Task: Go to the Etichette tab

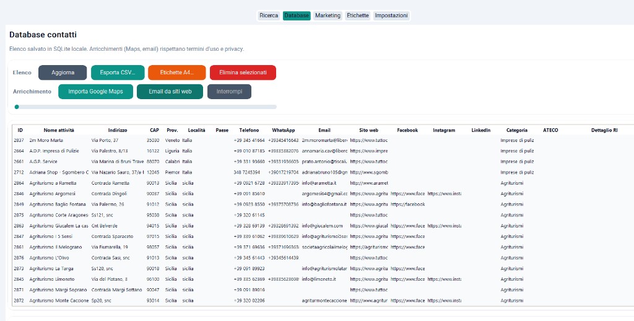Action: [358, 15]
